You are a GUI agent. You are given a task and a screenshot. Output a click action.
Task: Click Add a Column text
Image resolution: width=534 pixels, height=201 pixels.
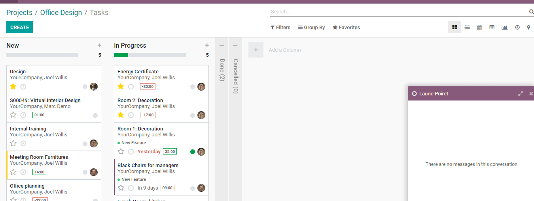pos(285,50)
